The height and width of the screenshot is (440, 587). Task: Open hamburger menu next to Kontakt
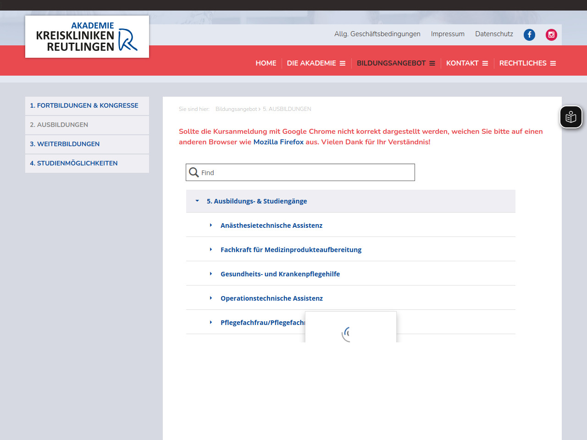click(x=485, y=63)
